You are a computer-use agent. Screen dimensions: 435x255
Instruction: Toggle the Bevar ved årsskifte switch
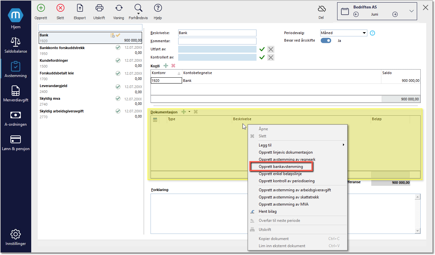click(x=326, y=41)
